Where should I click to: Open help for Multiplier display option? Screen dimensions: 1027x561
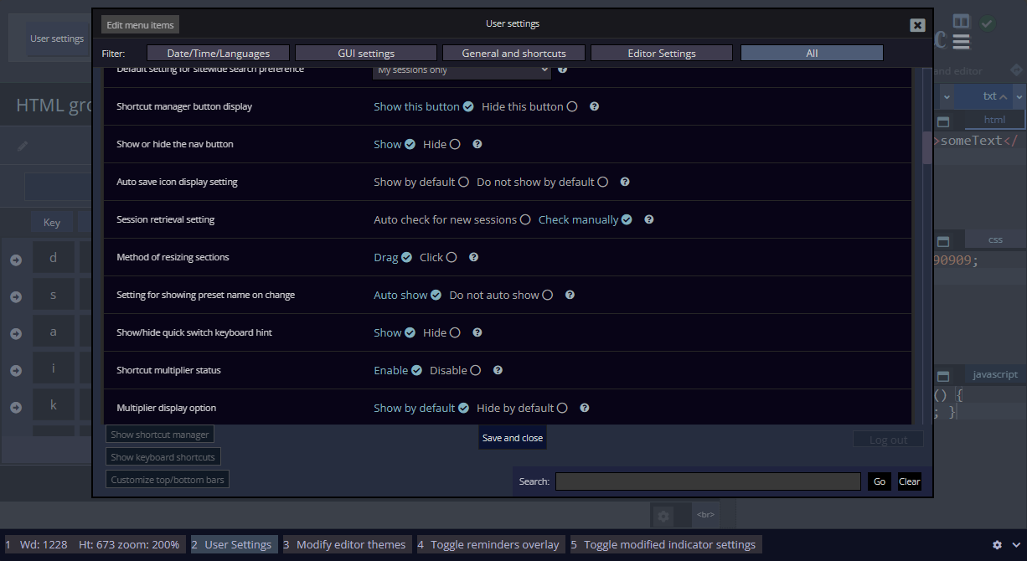tap(585, 408)
